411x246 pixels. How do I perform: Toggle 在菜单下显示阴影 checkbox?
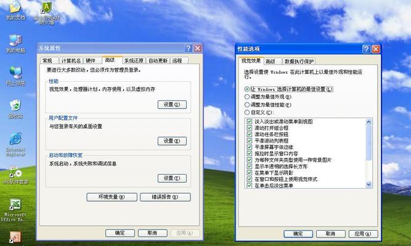(x=250, y=173)
